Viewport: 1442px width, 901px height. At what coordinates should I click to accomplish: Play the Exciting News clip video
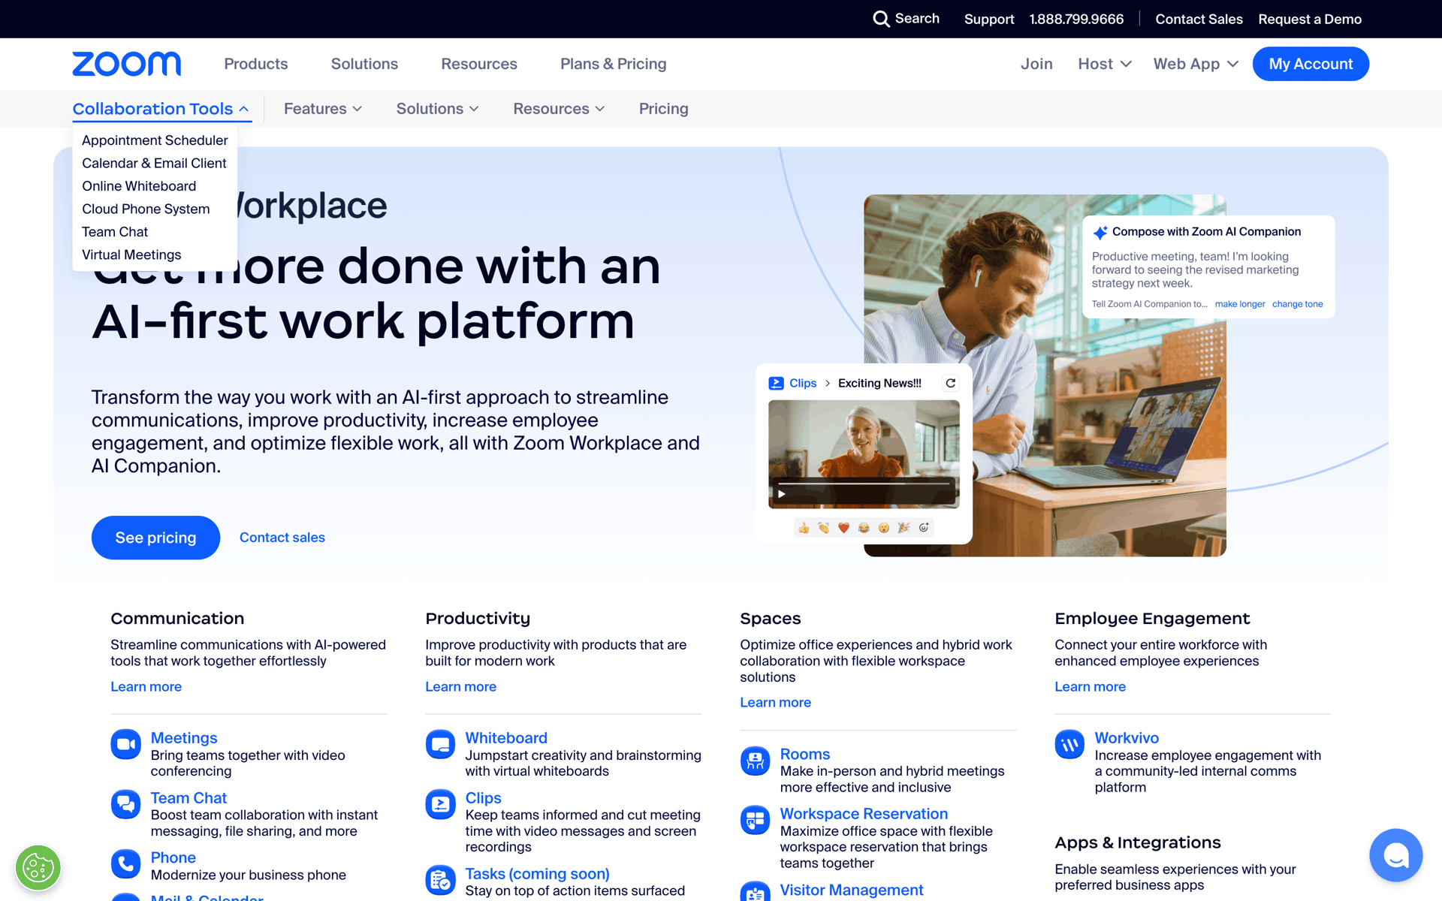(x=782, y=493)
